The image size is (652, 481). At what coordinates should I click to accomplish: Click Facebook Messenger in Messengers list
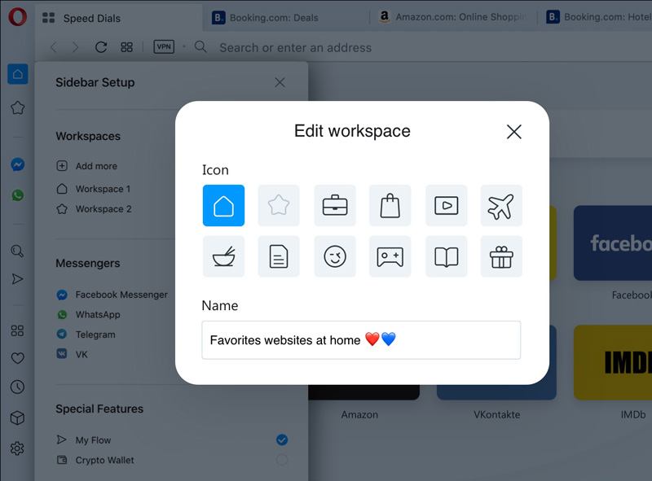pos(112,295)
